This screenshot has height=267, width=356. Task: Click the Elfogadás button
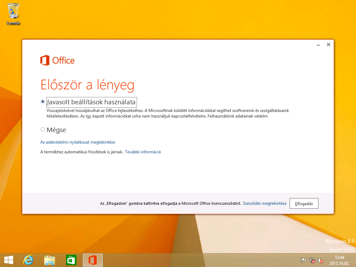pyautogui.click(x=304, y=203)
